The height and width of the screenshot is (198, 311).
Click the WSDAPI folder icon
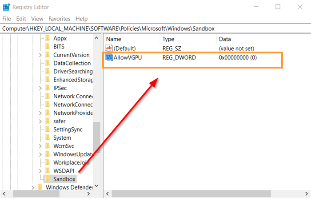48,171
